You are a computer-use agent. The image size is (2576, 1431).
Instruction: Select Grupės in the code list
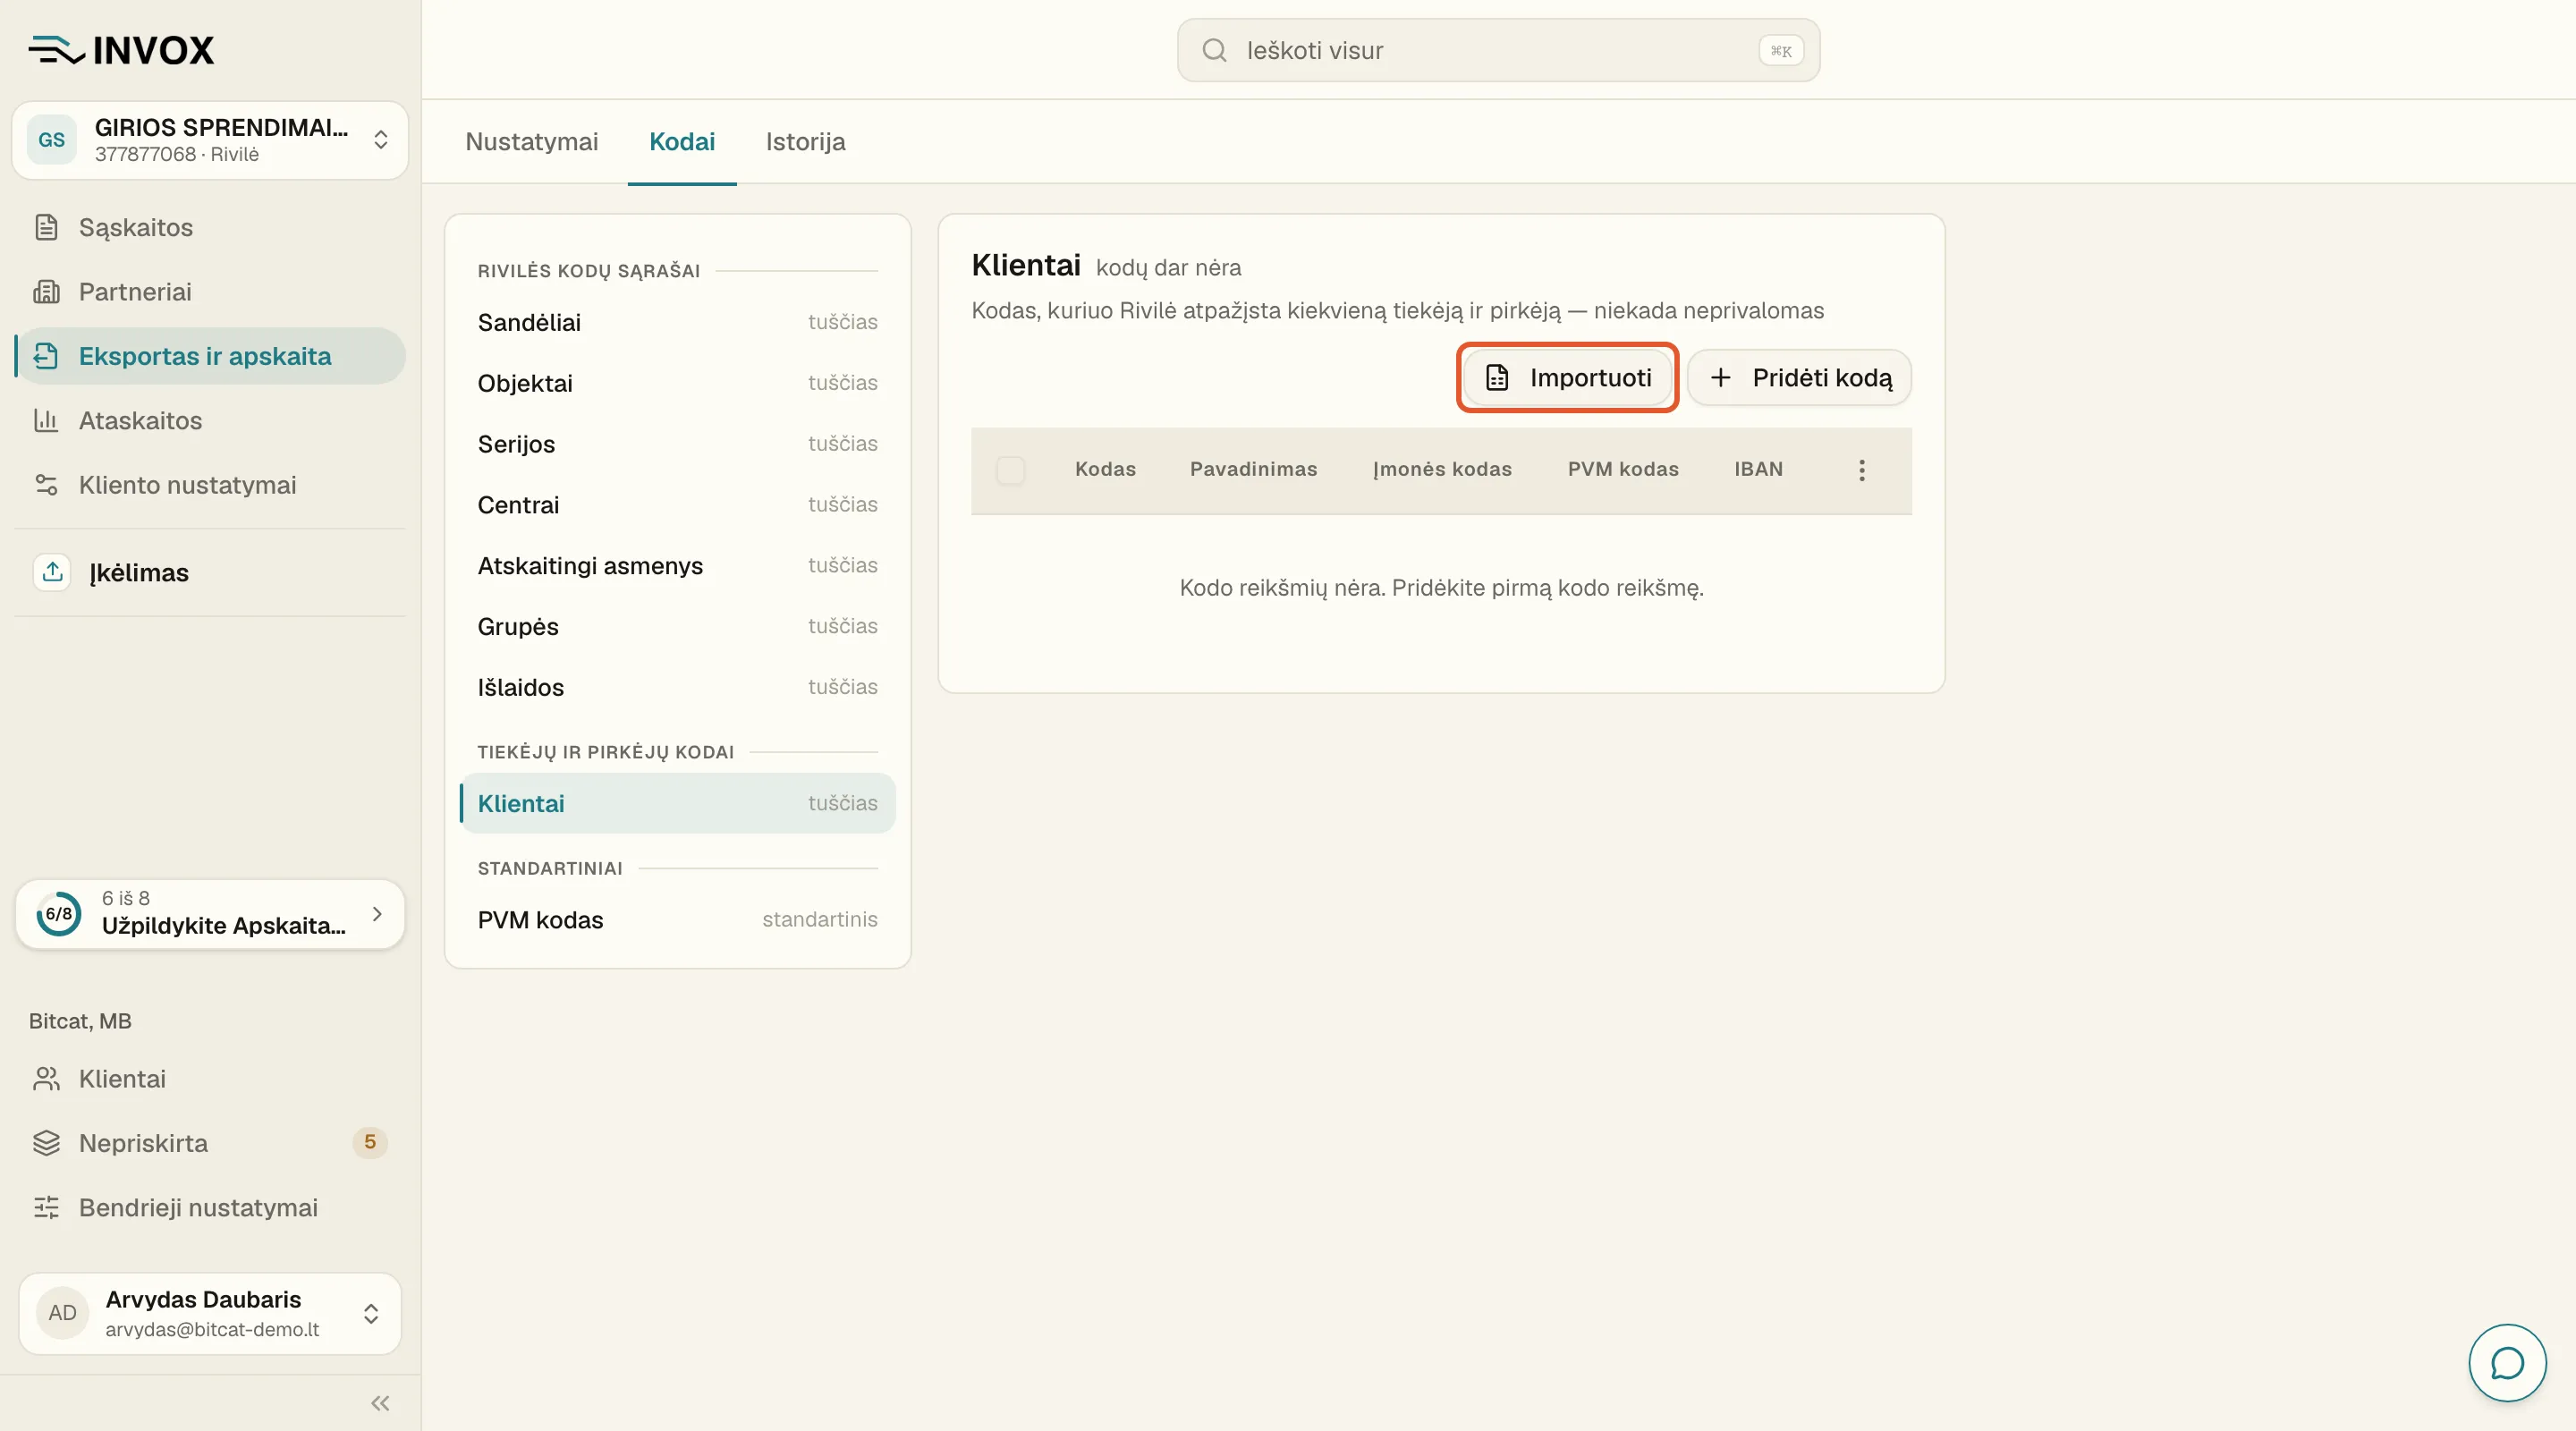[x=677, y=626]
